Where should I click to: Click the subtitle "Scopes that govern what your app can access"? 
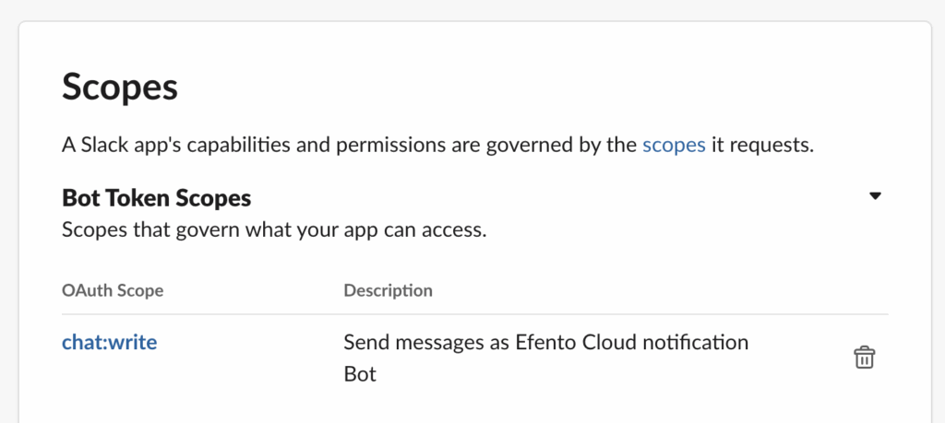point(273,229)
